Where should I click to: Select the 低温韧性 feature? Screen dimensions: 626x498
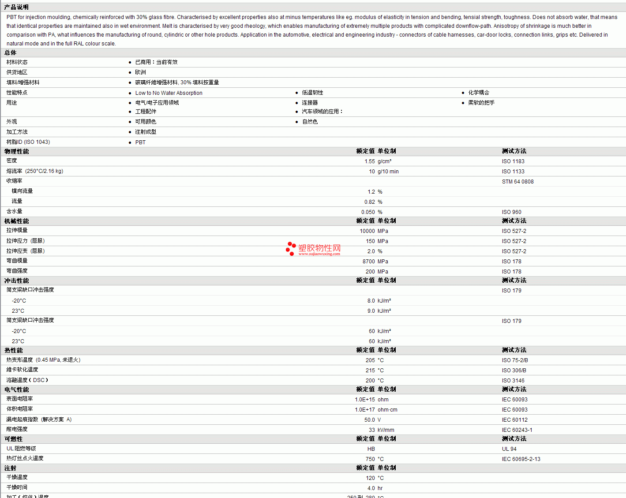pyautogui.click(x=312, y=93)
